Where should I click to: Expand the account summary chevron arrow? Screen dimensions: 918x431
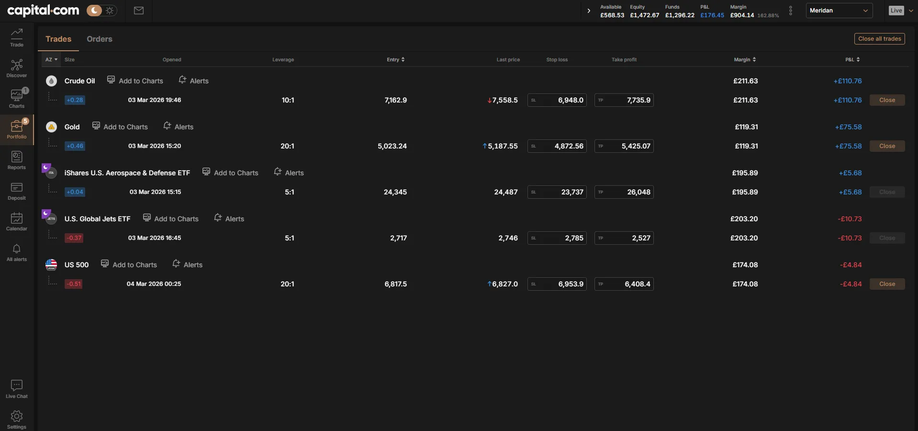point(589,11)
